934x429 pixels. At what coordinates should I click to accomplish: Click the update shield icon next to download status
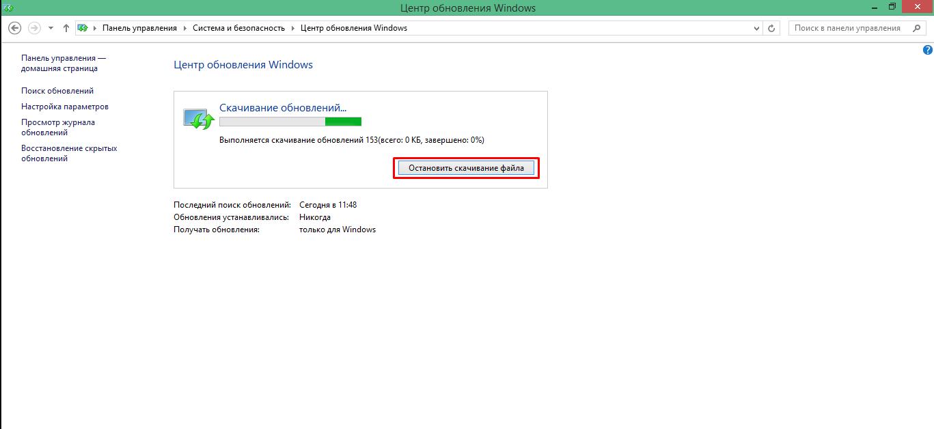(199, 118)
